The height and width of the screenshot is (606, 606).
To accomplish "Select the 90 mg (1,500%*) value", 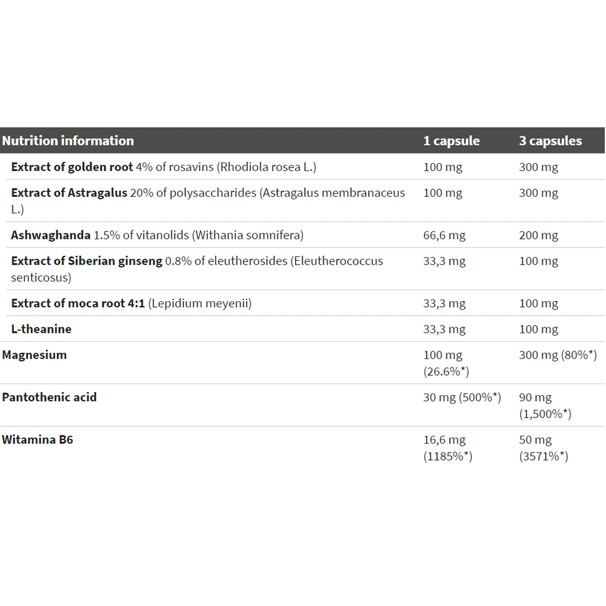I will coord(545,405).
